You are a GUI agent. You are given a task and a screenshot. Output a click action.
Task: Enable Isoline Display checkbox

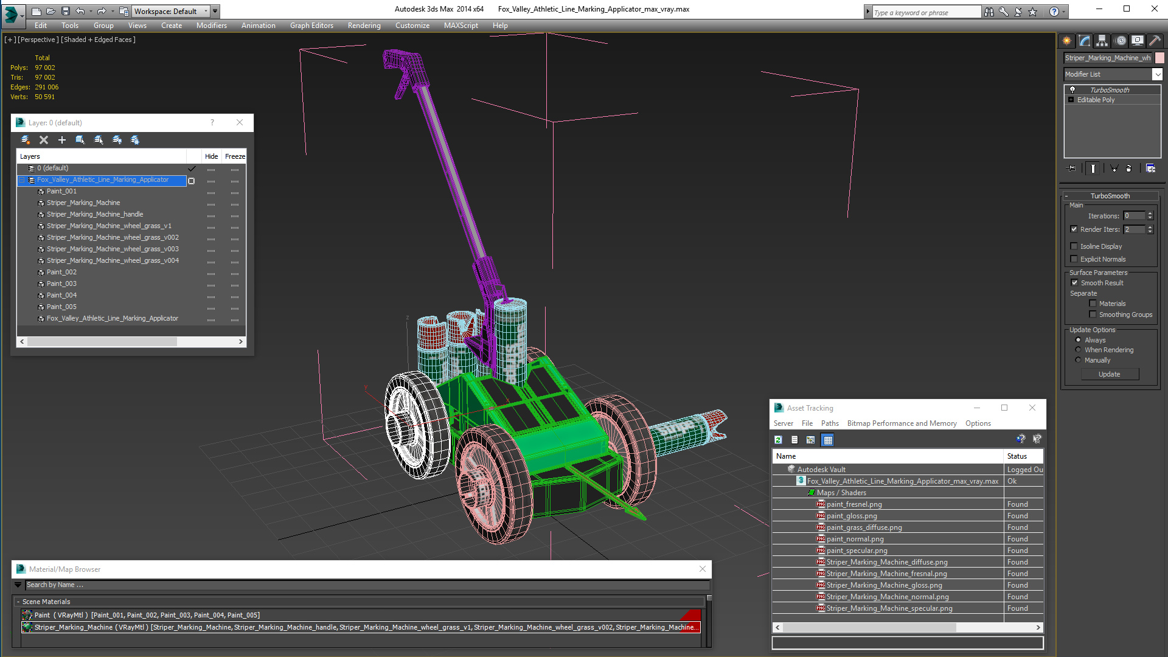1074,246
